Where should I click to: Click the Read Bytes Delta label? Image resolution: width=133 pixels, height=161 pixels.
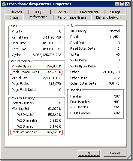pyautogui.click(x=83, y=48)
